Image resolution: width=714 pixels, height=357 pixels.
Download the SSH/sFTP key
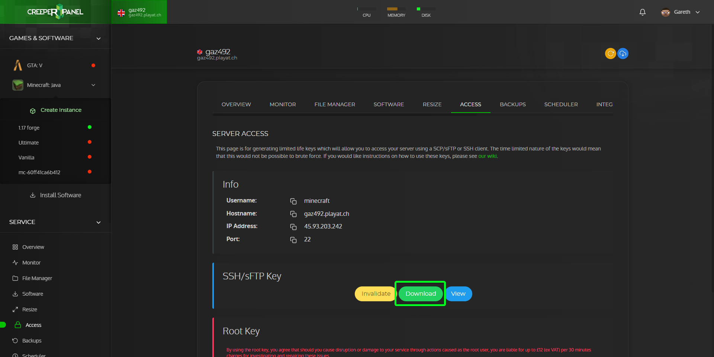[x=421, y=294]
